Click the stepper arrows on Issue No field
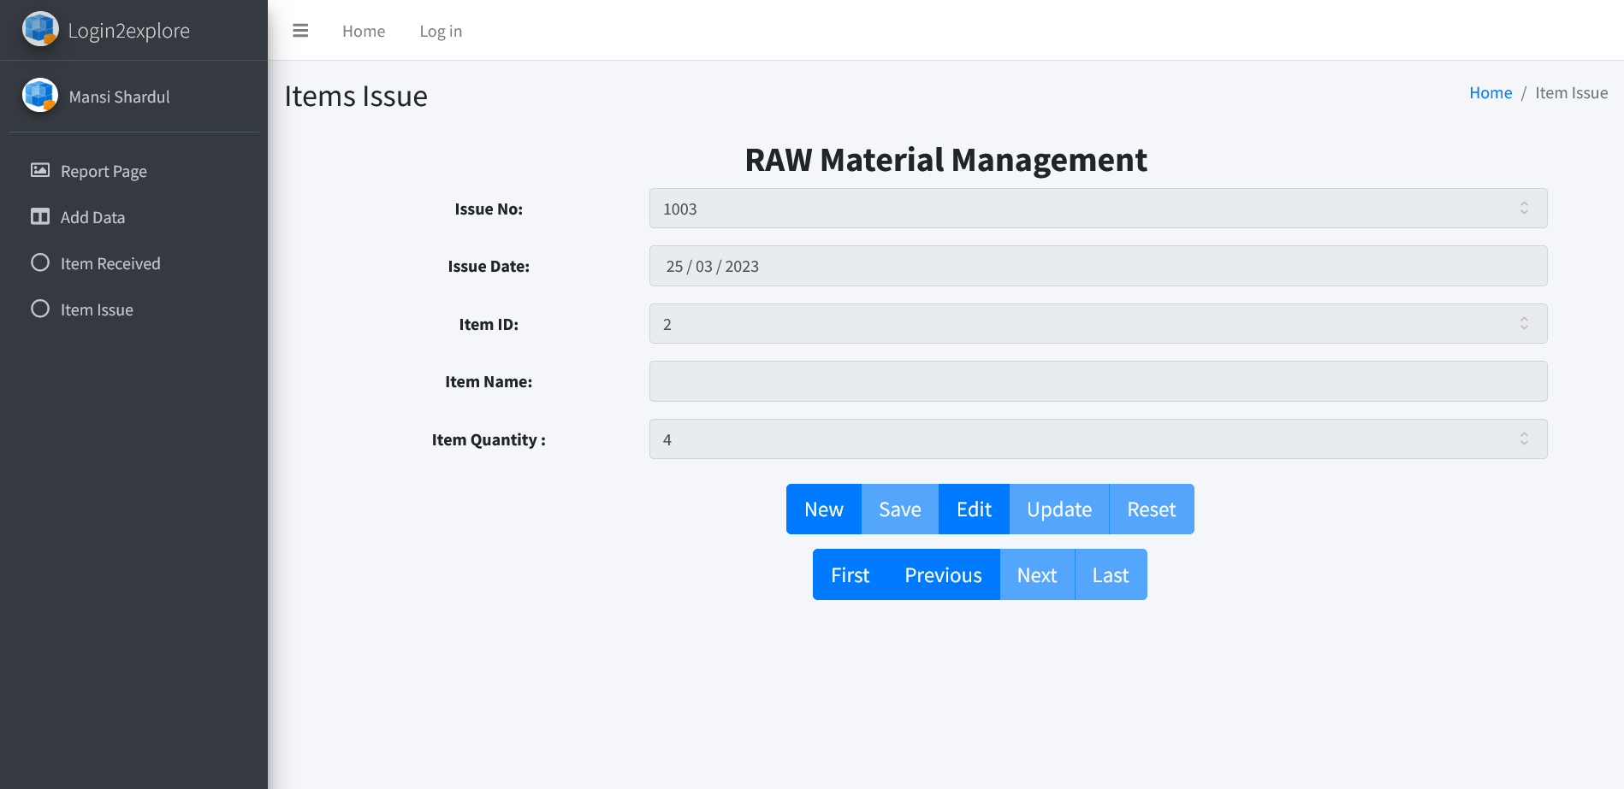Screen dimensions: 1624x789 click(1524, 208)
